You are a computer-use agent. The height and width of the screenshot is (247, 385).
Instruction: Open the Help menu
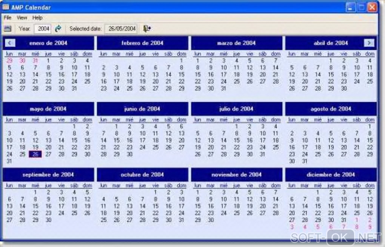pyautogui.click(x=37, y=18)
